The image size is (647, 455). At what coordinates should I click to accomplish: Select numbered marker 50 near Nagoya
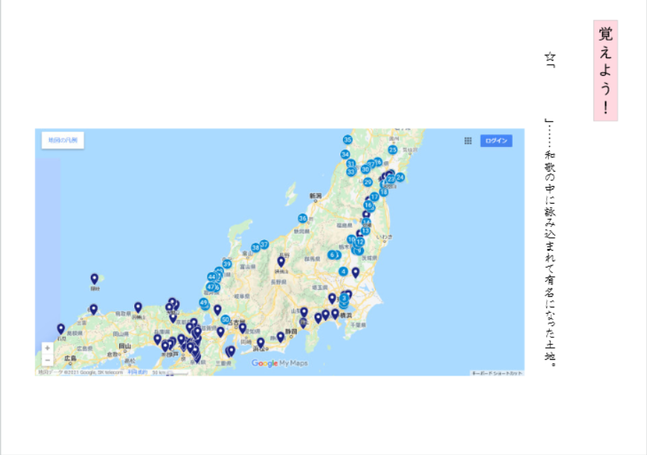coord(225,319)
